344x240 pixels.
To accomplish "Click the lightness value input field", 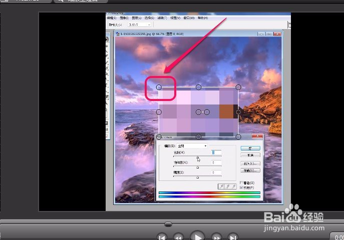I will pos(216,172).
